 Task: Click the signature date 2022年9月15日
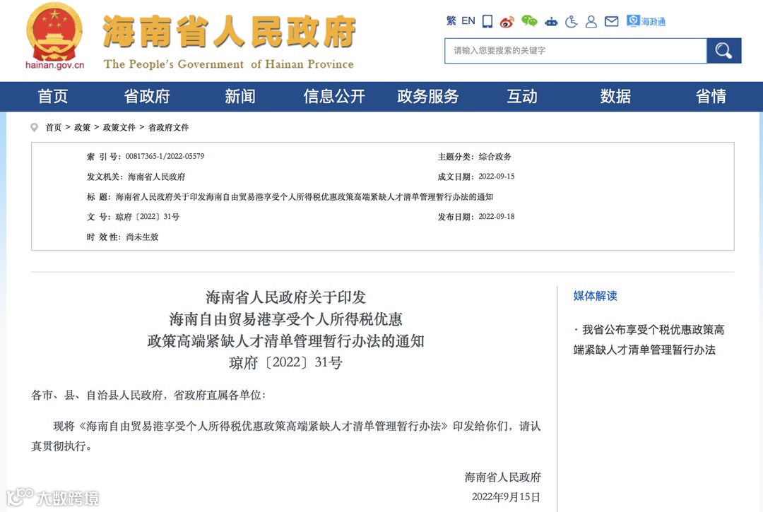pos(506,497)
